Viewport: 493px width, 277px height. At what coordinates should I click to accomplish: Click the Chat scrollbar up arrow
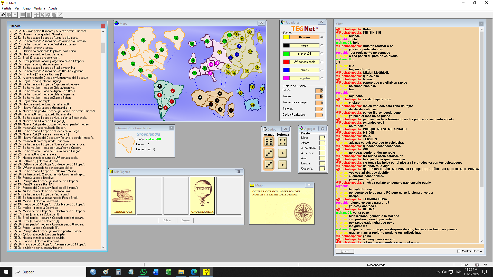tap(481, 30)
